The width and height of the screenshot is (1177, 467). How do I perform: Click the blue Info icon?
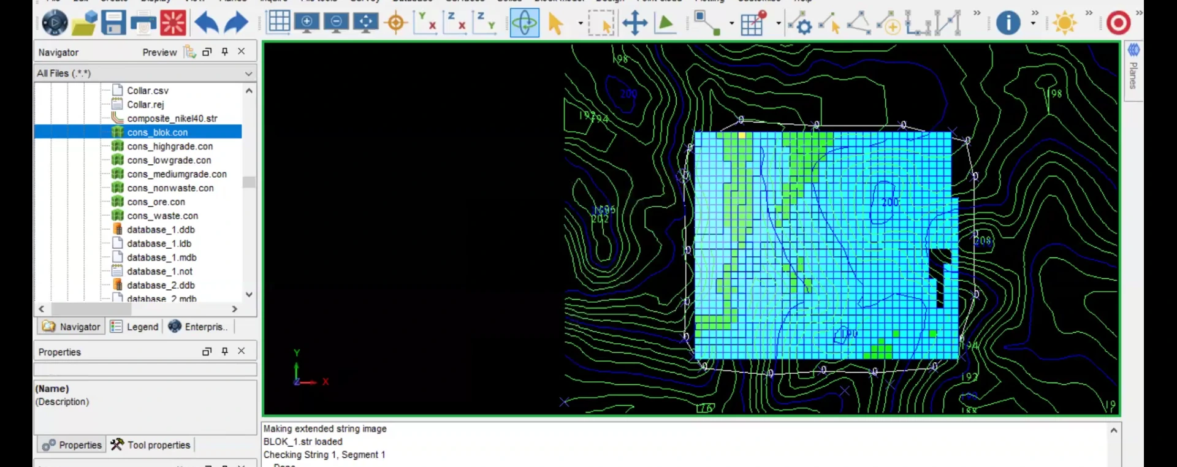click(x=1008, y=23)
